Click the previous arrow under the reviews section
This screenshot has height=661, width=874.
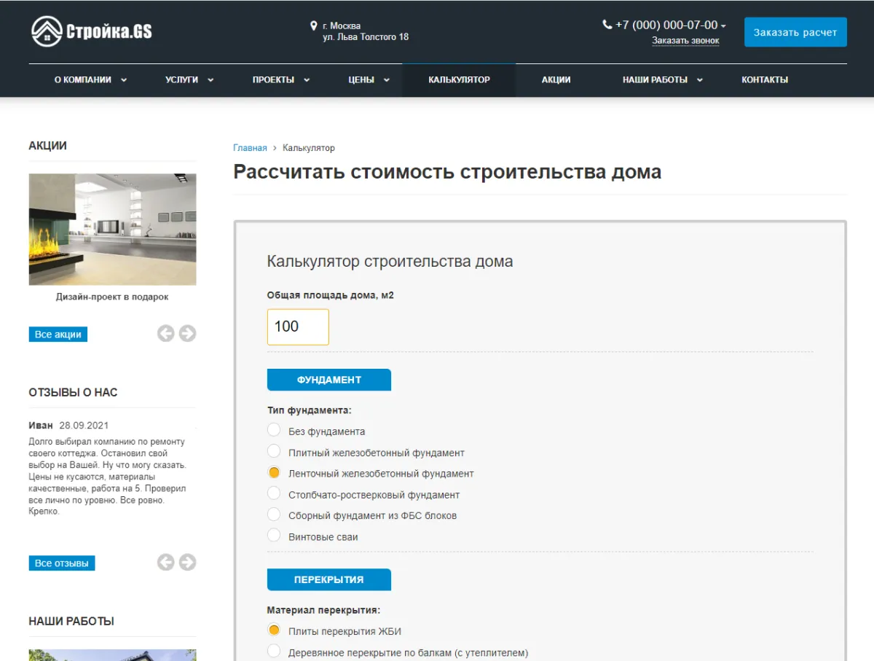click(165, 562)
